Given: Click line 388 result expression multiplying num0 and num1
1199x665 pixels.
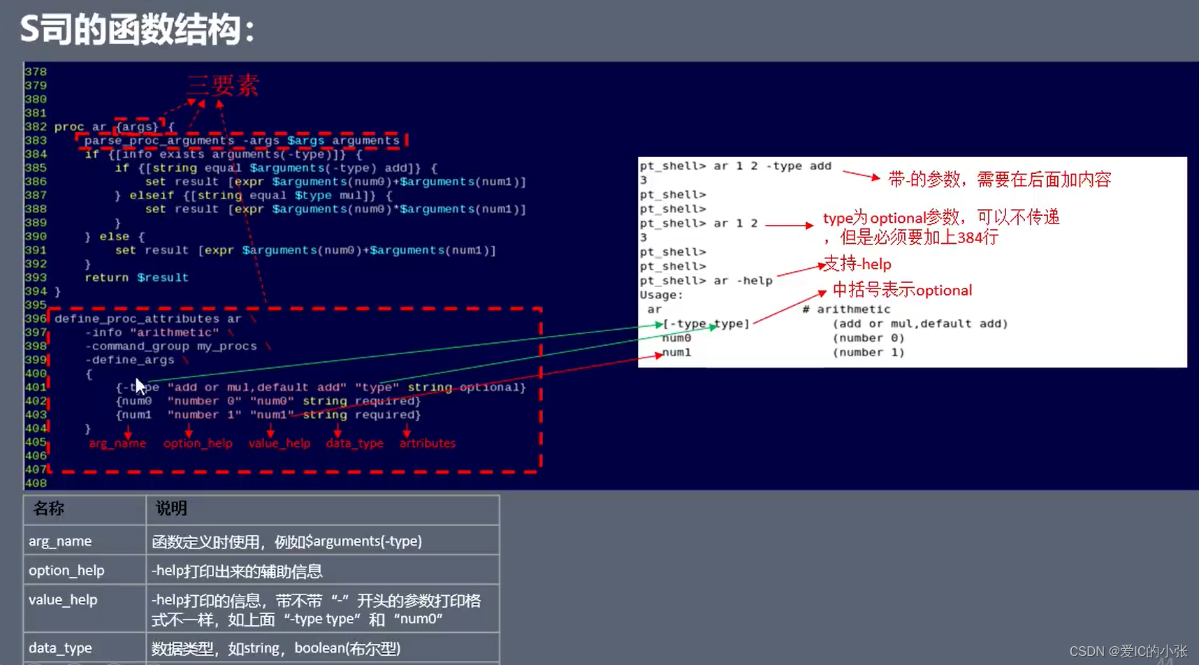Looking at the screenshot, I should (335, 209).
